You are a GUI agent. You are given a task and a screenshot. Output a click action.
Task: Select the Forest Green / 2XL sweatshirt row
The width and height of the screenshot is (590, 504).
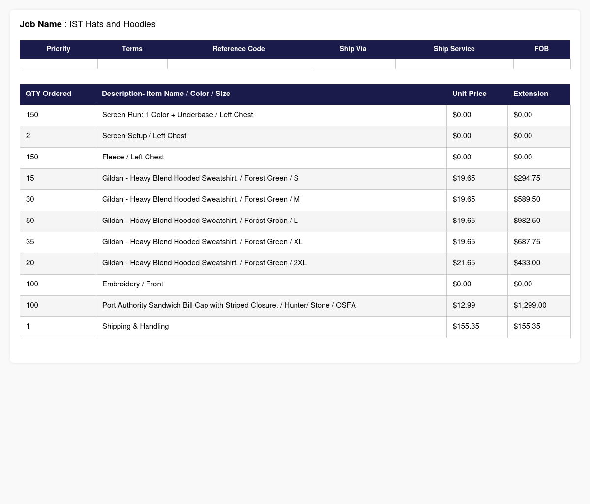(295, 263)
